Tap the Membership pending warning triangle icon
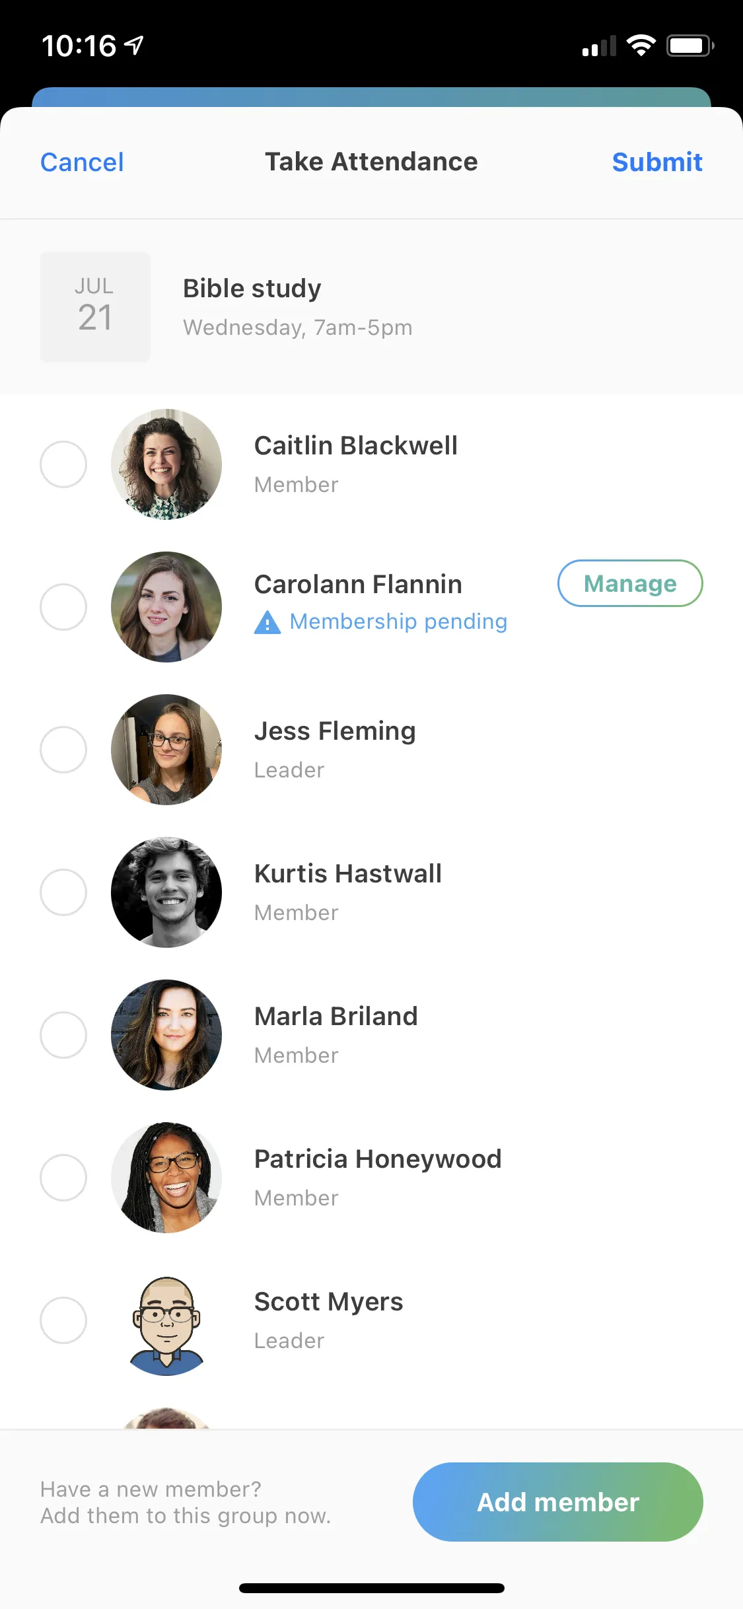The width and height of the screenshot is (743, 1609). 267,622
